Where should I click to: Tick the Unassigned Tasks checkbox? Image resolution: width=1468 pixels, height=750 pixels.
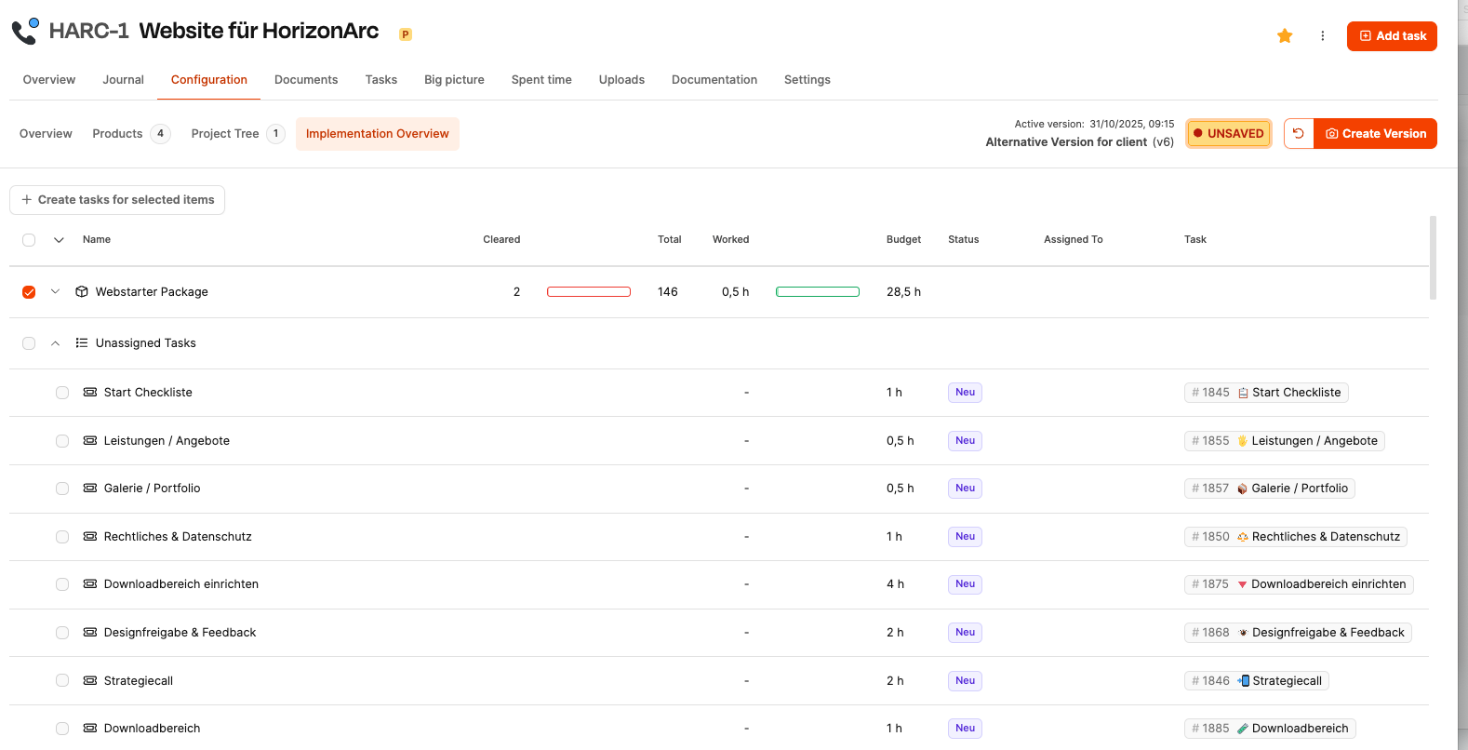click(29, 343)
